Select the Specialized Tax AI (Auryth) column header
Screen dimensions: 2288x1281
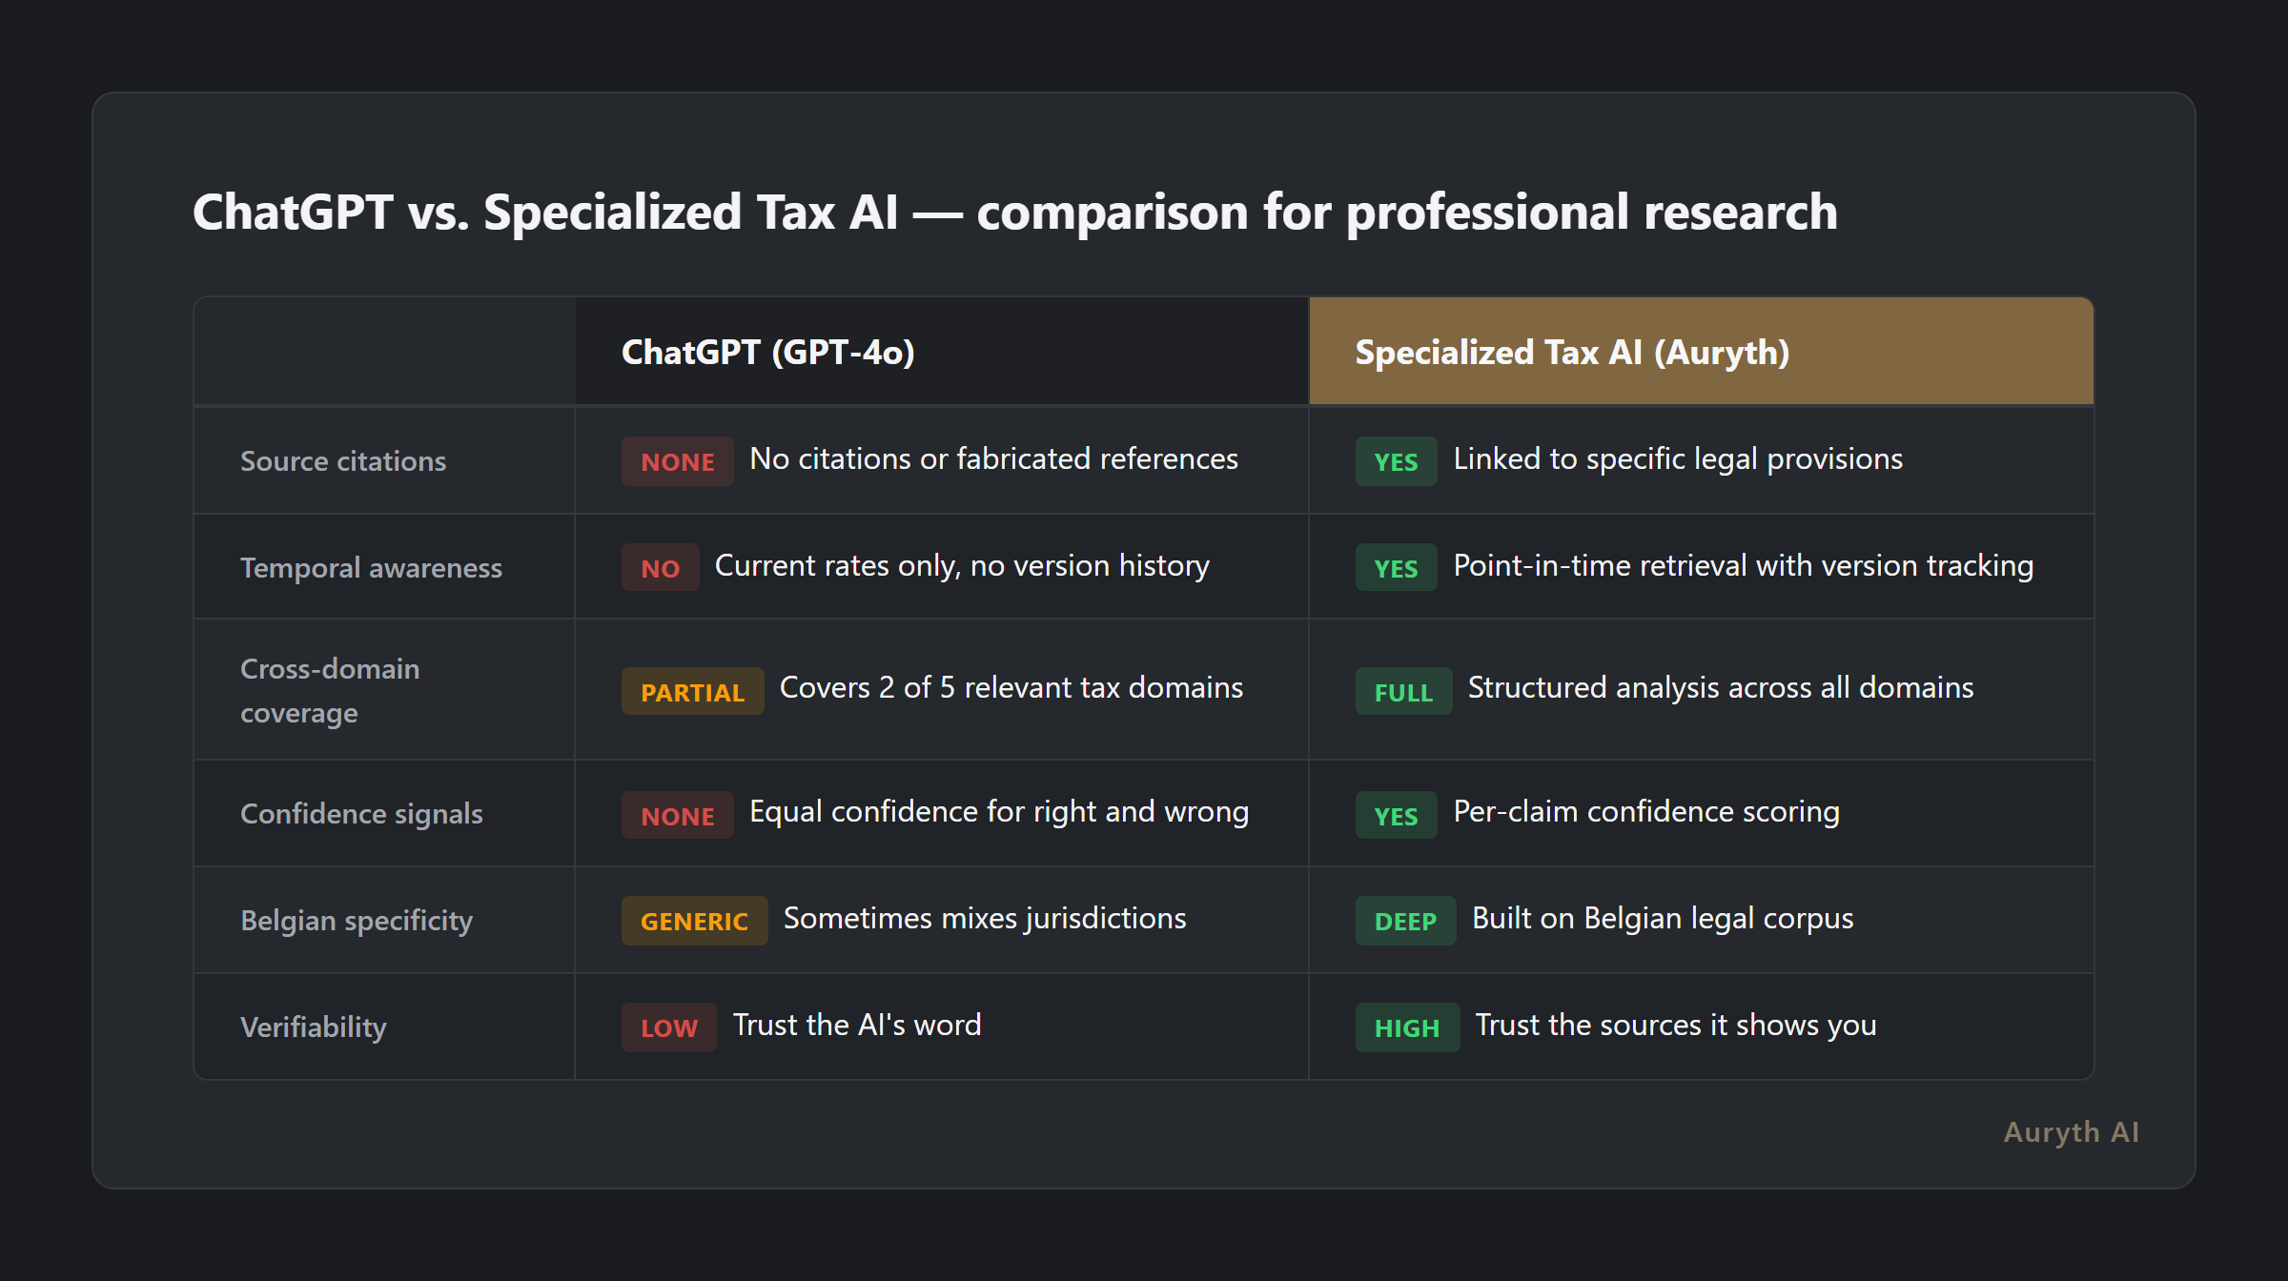click(x=1571, y=352)
